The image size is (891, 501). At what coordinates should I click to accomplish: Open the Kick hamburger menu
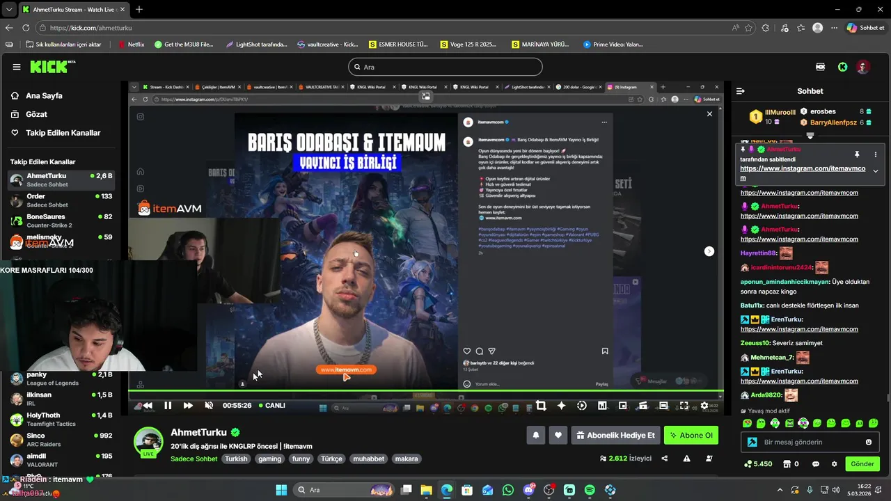click(17, 67)
